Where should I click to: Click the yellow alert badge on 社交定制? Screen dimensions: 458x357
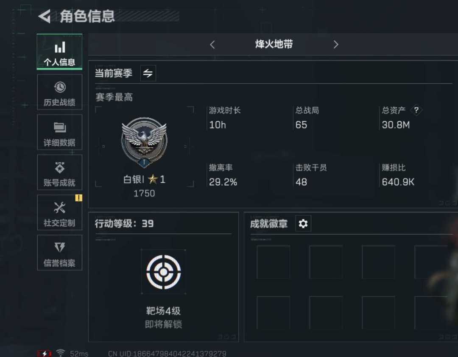[78, 198]
